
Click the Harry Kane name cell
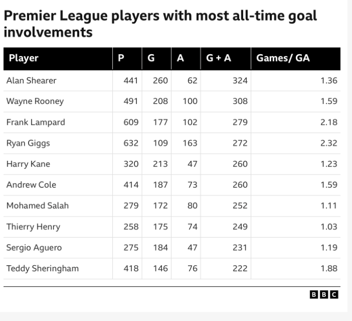coord(28,164)
